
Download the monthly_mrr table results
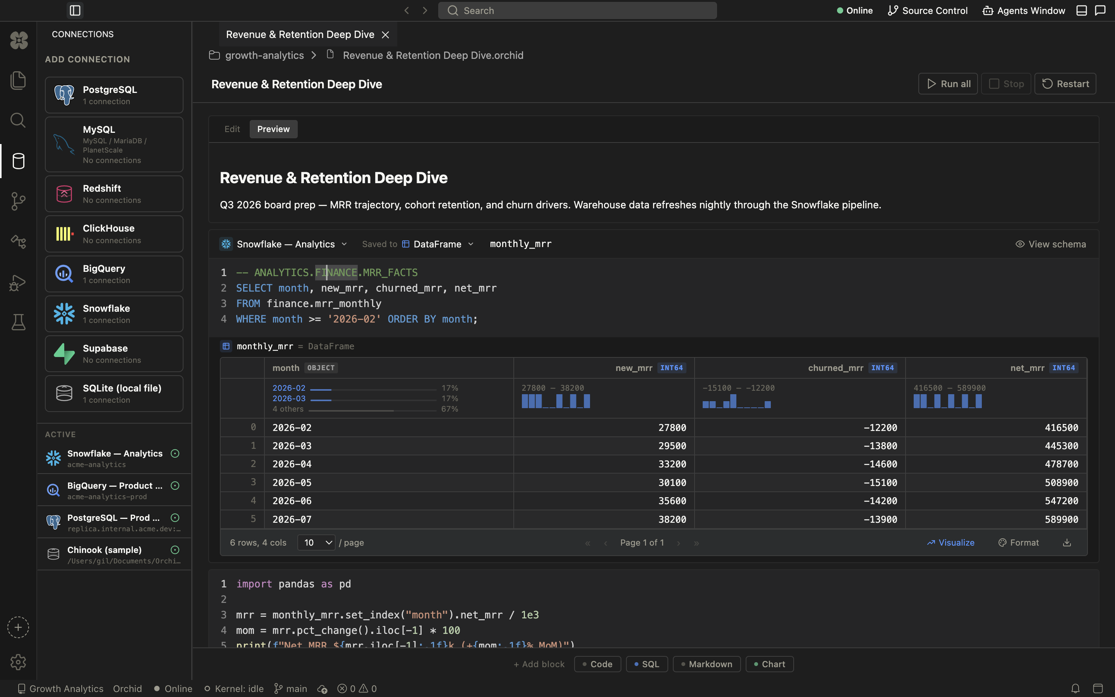click(1067, 542)
